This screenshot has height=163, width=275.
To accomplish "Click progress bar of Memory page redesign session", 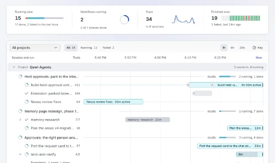I will 228,111.
